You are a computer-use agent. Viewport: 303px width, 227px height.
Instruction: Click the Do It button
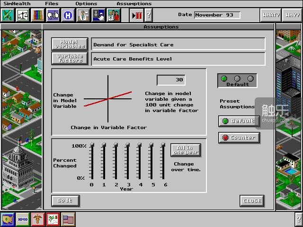coord(65,201)
